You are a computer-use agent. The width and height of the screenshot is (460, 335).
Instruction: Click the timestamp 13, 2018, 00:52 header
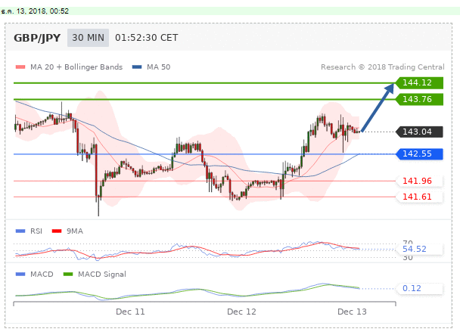tap(36, 11)
